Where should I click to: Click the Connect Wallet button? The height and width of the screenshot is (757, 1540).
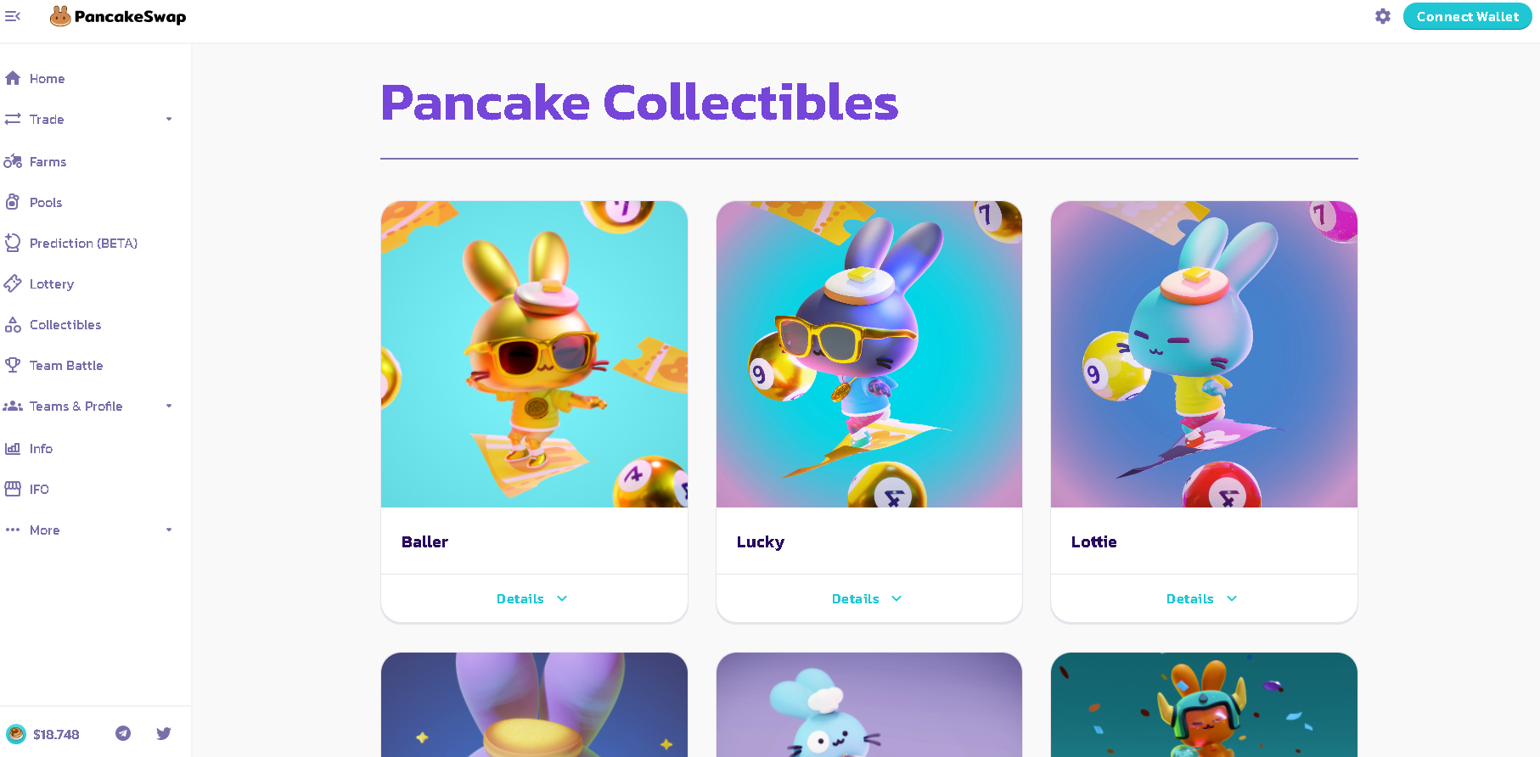click(x=1467, y=16)
